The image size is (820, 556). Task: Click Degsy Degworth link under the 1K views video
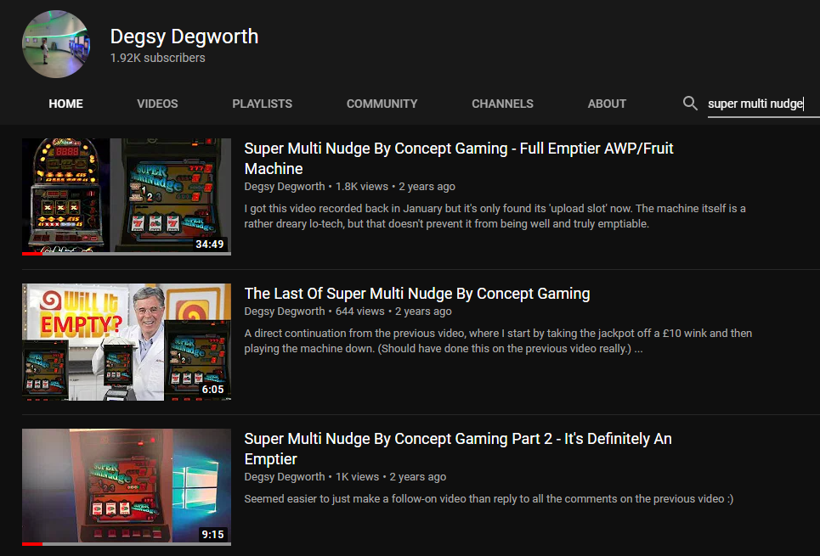(284, 477)
